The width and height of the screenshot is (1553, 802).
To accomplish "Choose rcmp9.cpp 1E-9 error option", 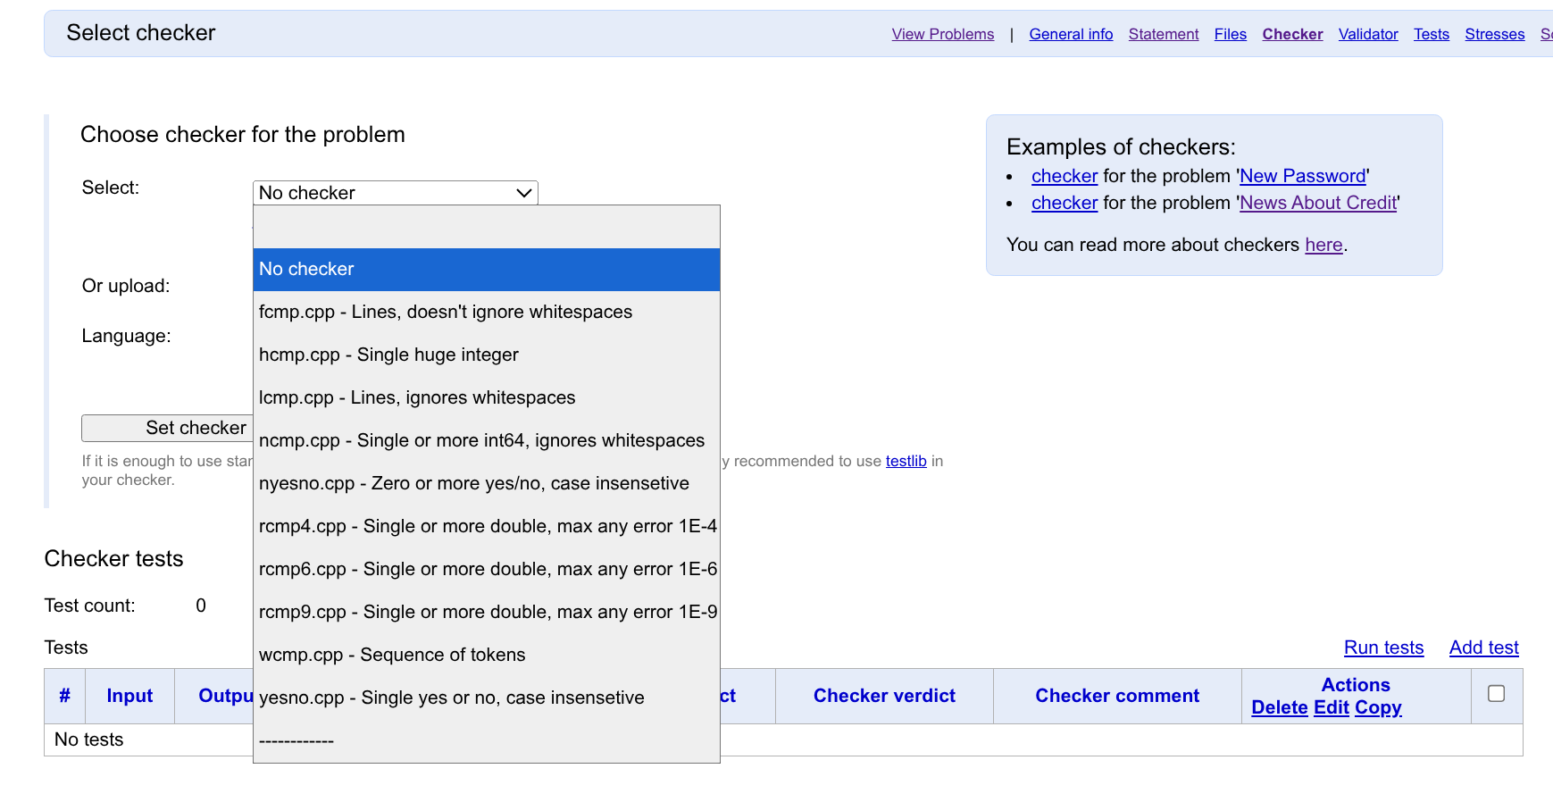I will (487, 612).
